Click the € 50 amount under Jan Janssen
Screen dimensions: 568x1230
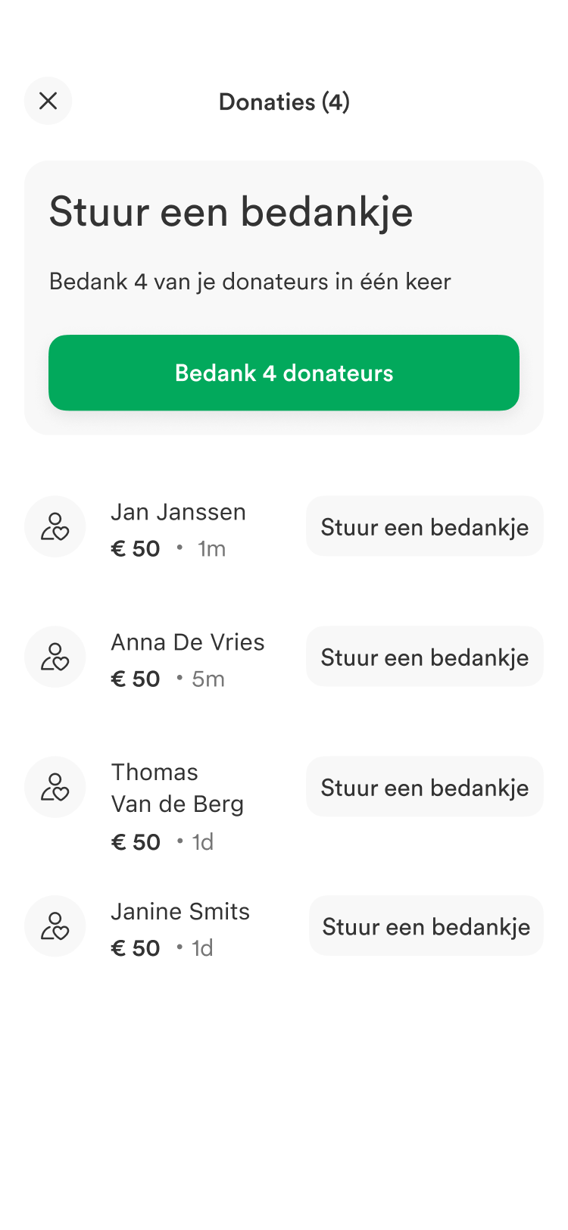click(136, 548)
